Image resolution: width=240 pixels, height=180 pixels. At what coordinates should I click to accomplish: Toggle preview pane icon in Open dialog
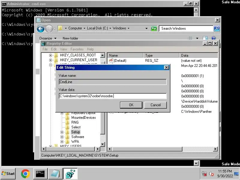coord(205,38)
